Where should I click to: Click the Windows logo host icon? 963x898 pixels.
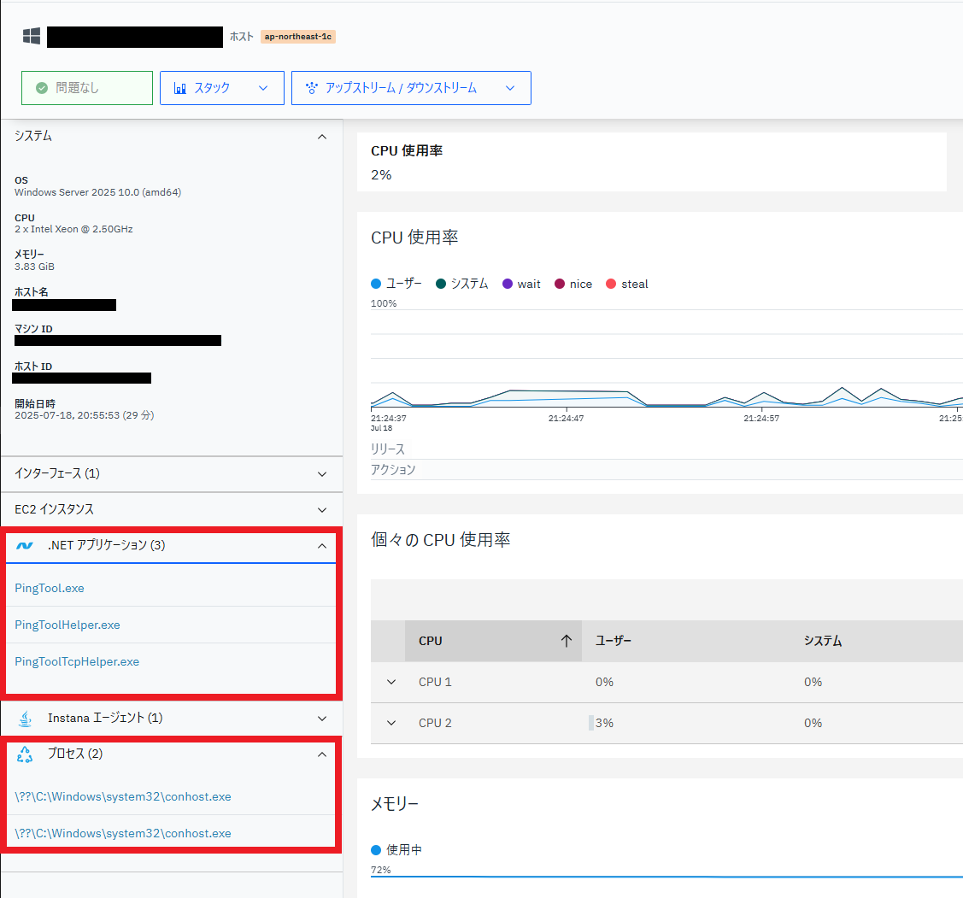[32, 36]
